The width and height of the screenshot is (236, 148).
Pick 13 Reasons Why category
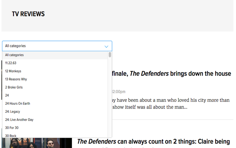(x=55, y=79)
